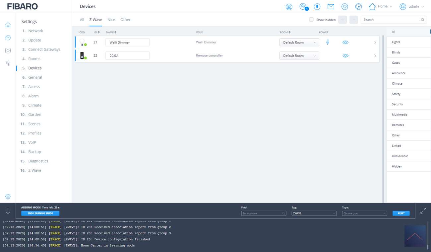
Task: Expand the Walli Dimmer row chevron
Action: coord(375,42)
